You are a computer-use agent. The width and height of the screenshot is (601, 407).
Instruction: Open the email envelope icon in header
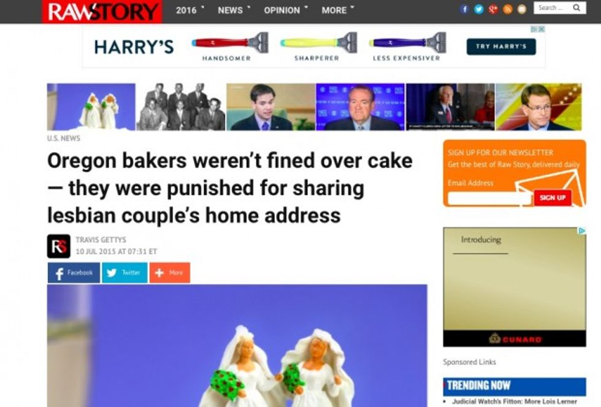point(522,9)
